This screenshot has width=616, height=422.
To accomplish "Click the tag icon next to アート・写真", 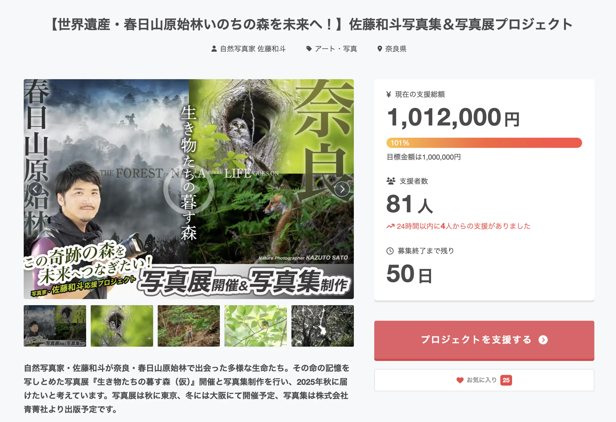I will pyautogui.click(x=309, y=49).
